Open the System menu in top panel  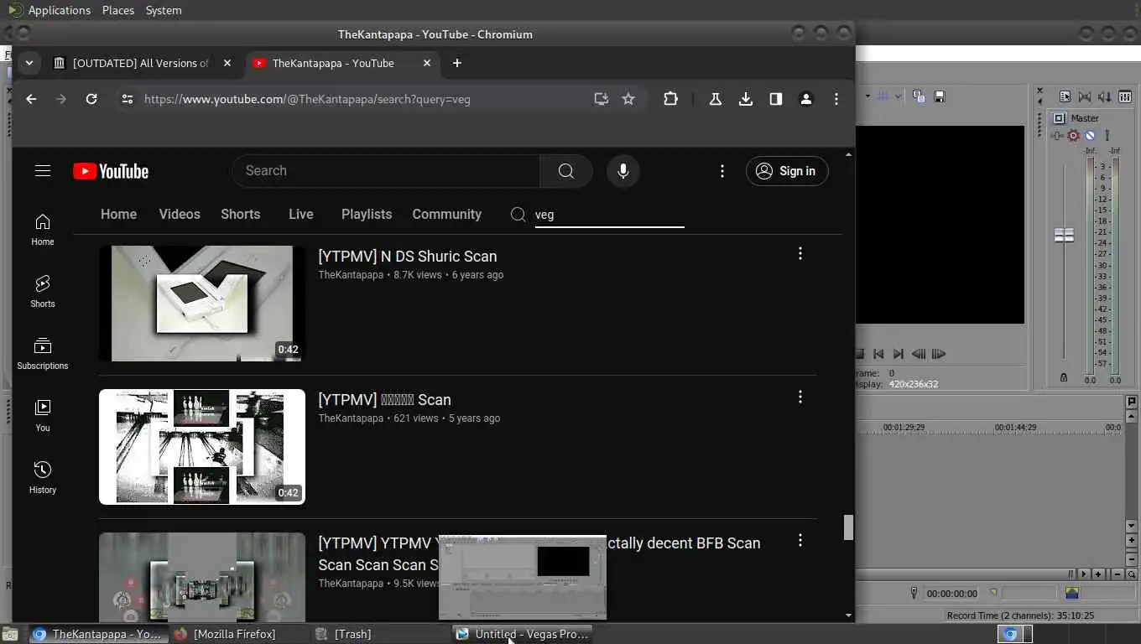(164, 10)
